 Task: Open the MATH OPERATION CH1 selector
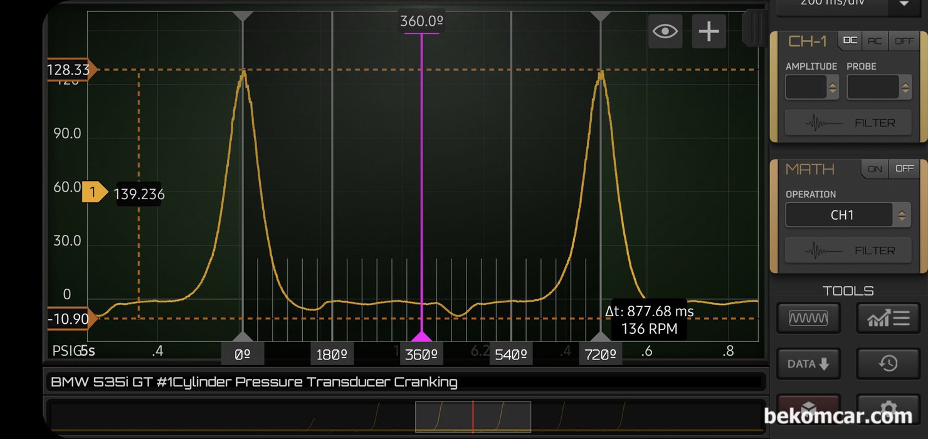click(x=848, y=215)
